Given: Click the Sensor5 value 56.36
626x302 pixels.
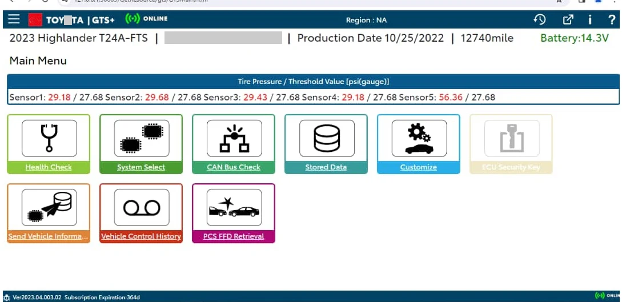Looking at the screenshot, I should [451, 98].
